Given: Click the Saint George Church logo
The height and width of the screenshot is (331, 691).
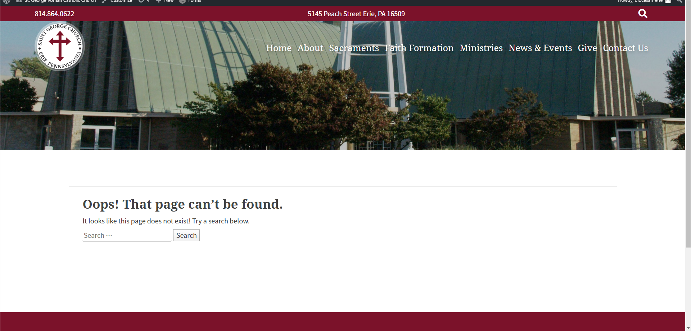Looking at the screenshot, I should point(59,46).
